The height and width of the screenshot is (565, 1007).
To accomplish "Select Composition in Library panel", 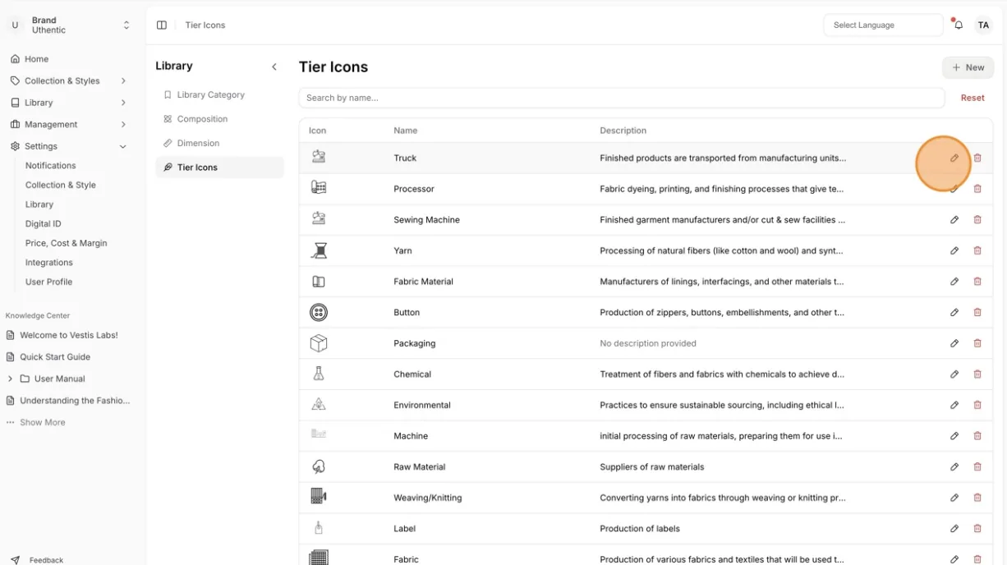I will click(x=202, y=119).
